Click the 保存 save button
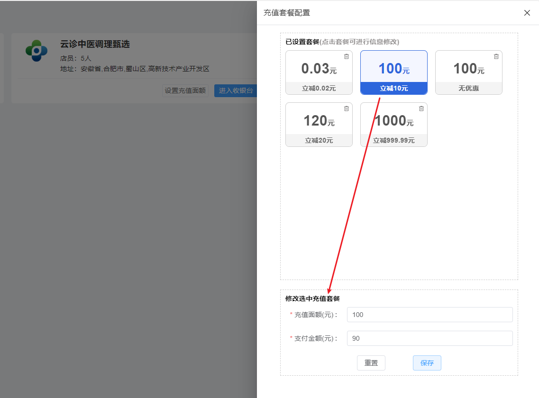 (x=427, y=362)
